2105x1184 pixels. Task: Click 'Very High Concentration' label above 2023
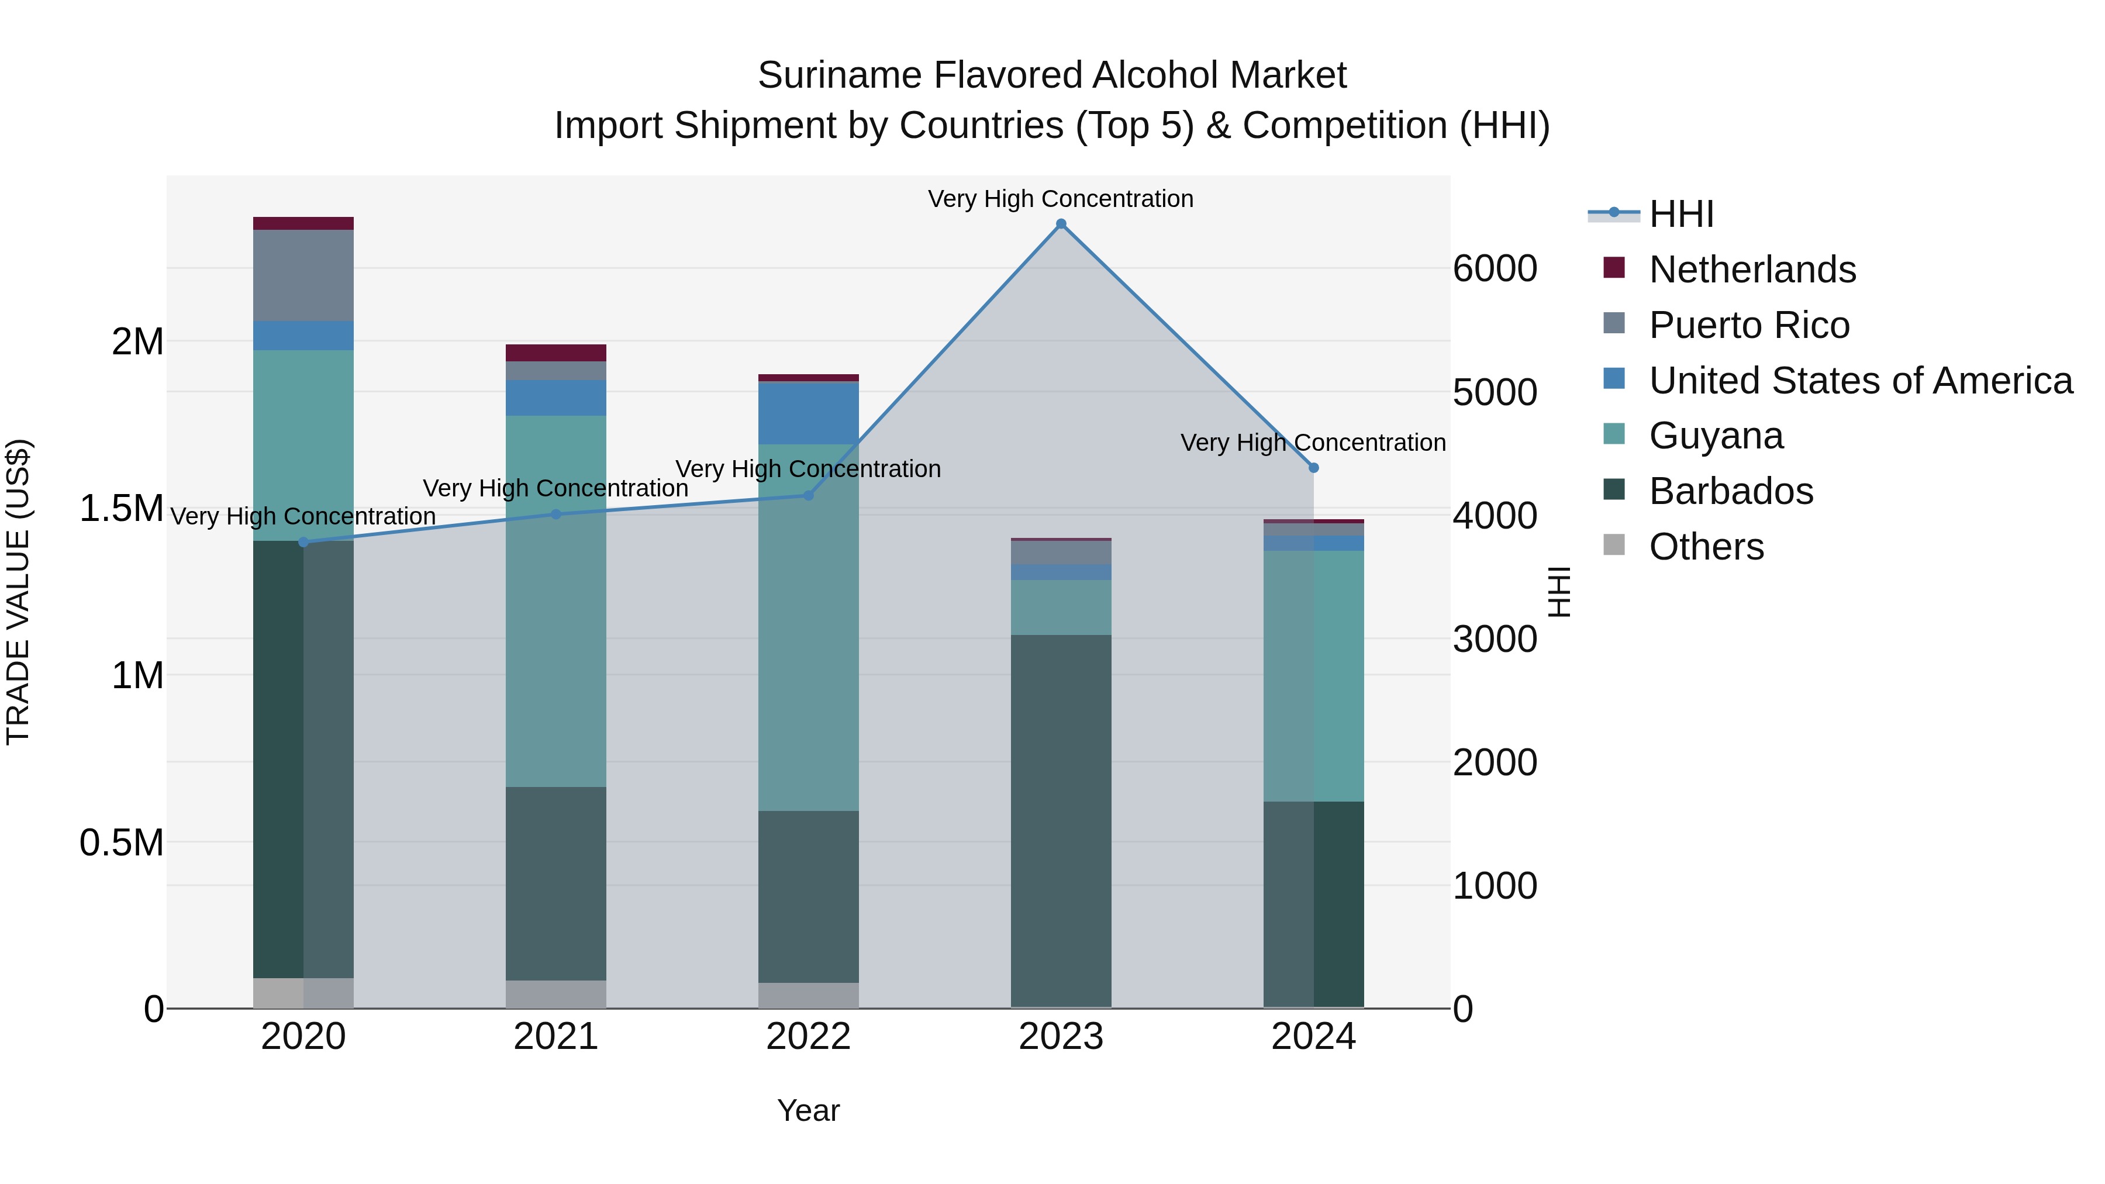click(1061, 199)
